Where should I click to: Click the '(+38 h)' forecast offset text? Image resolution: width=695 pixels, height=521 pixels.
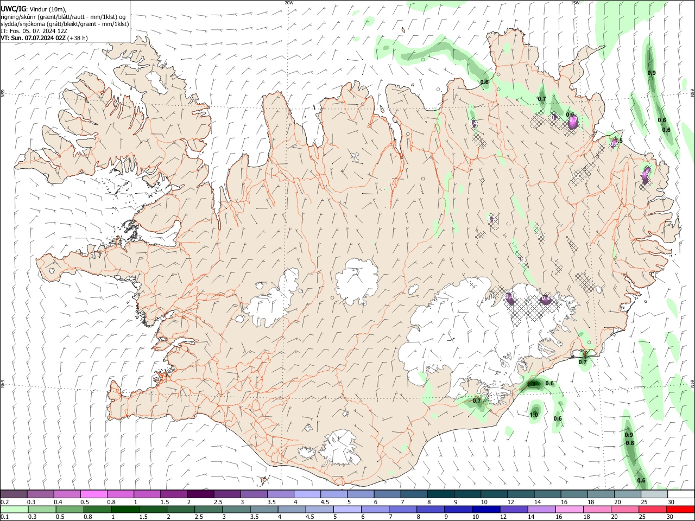tap(78, 38)
